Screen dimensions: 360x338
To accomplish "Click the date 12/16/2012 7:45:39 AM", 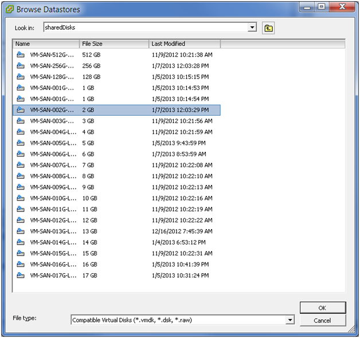I will [182, 231].
